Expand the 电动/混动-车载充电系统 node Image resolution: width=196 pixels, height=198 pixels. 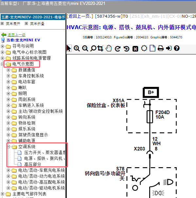click(8, 170)
